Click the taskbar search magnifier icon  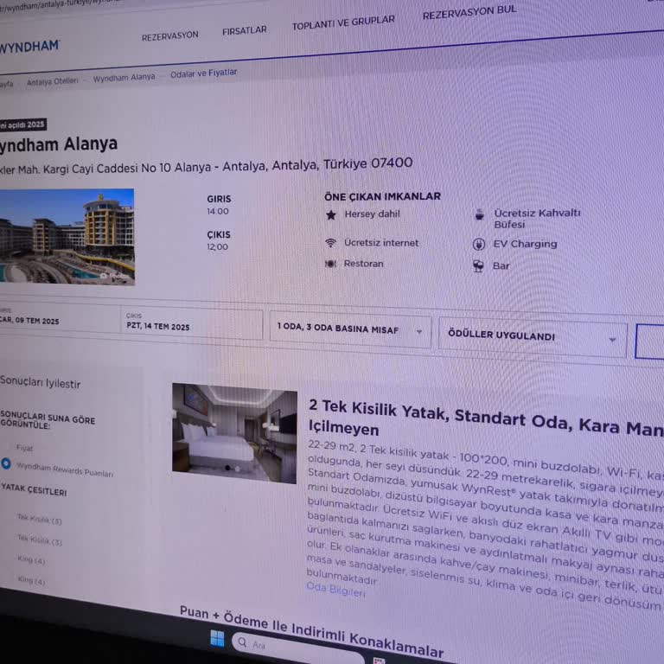coord(242,642)
